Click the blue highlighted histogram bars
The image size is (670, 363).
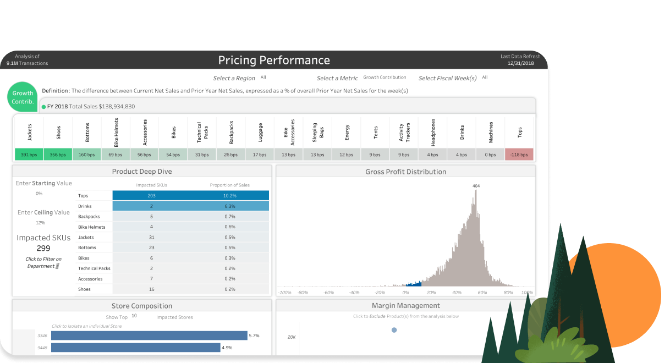point(414,284)
